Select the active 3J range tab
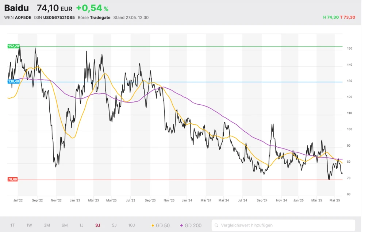Image resolution: width=365 pixels, height=232 pixels. click(x=97, y=225)
